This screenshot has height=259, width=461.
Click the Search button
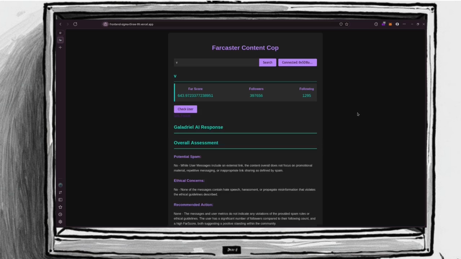click(x=267, y=62)
